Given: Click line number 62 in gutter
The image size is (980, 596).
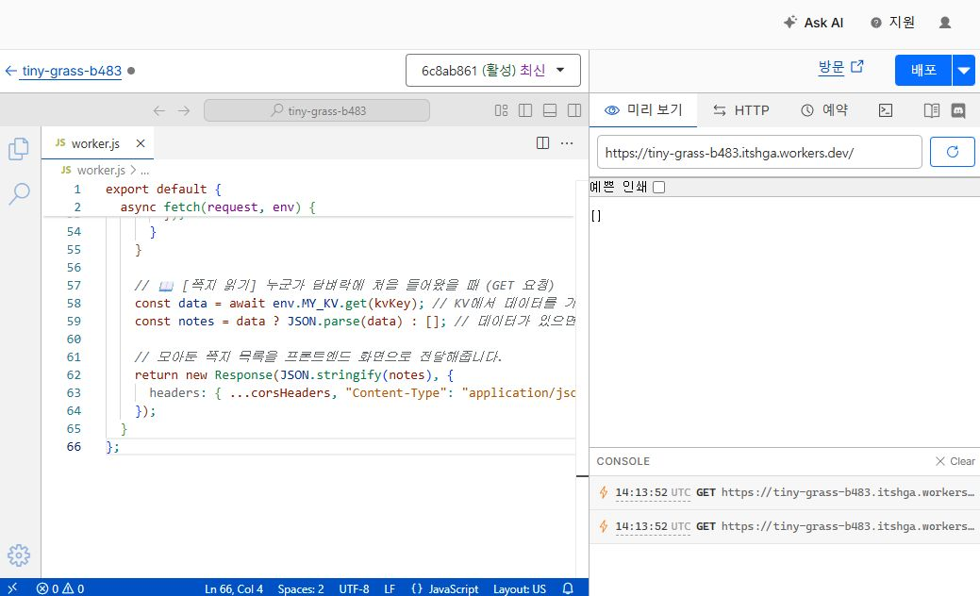Looking at the screenshot, I should [x=74, y=374].
